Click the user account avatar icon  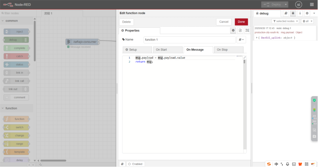298,5
